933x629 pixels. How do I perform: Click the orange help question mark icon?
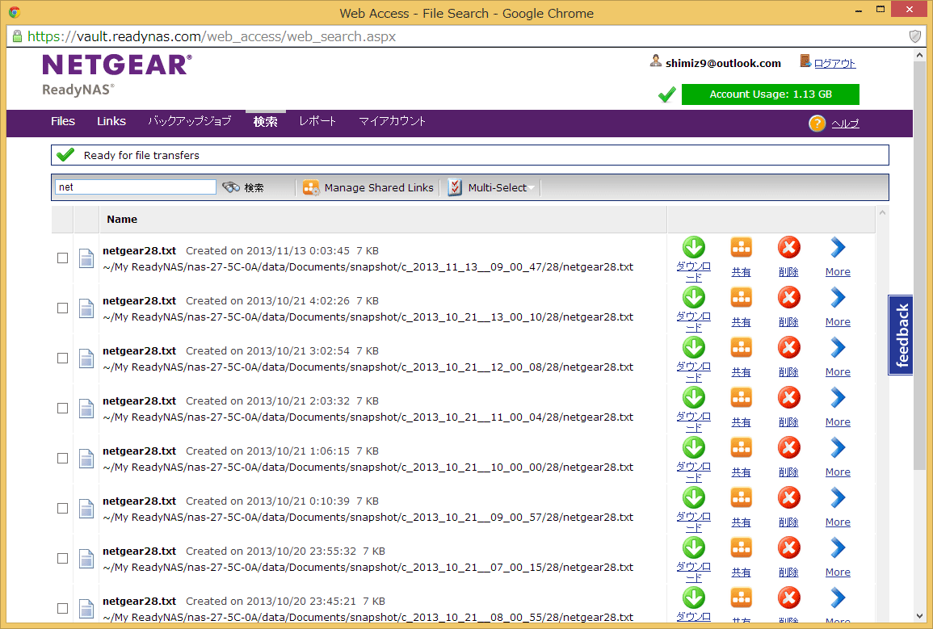(x=817, y=124)
